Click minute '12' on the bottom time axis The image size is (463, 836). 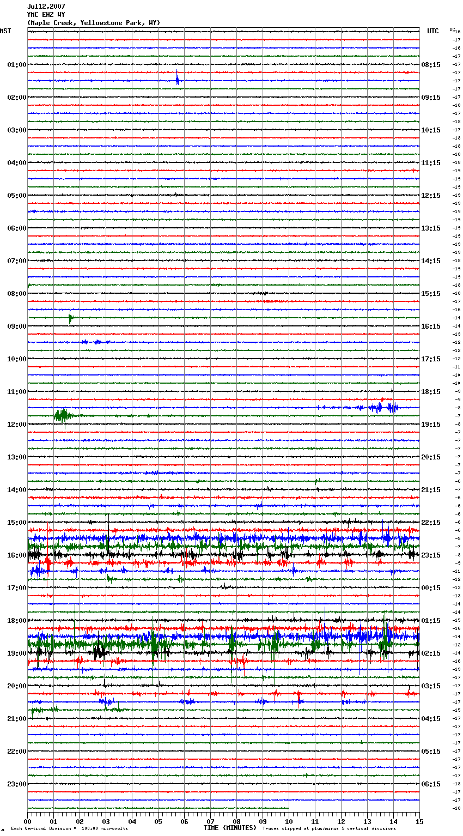(342, 821)
